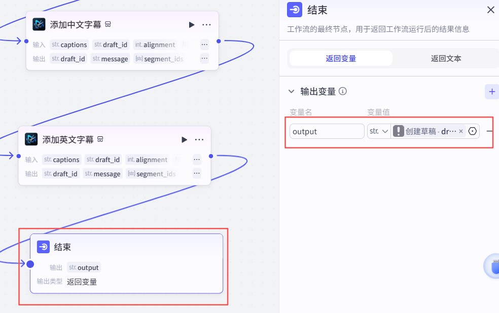This screenshot has width=499, height=313.
Task: Collapse the 输出变量 section
Action: coord(291,92)
